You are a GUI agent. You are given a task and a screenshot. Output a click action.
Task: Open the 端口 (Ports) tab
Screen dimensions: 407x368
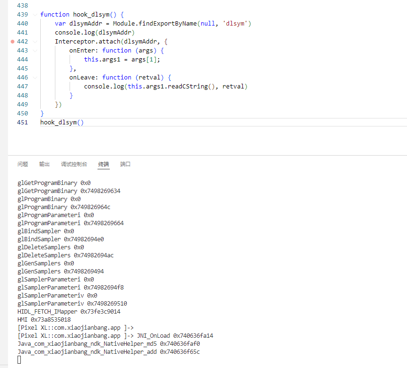[125, 164]
